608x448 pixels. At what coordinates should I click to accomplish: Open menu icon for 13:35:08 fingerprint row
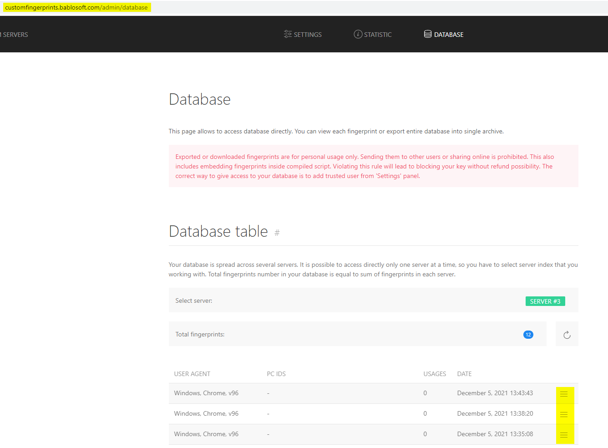[x=564, y=435]
